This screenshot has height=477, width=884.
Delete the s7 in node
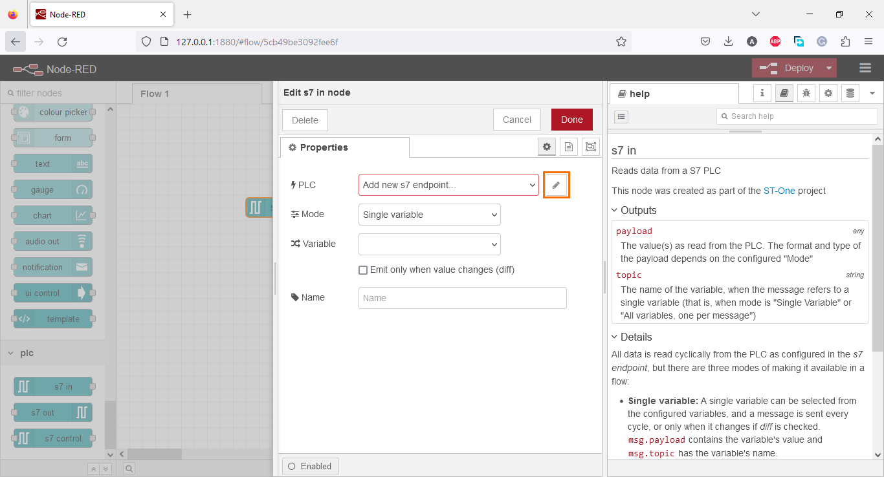click(305, 120)
